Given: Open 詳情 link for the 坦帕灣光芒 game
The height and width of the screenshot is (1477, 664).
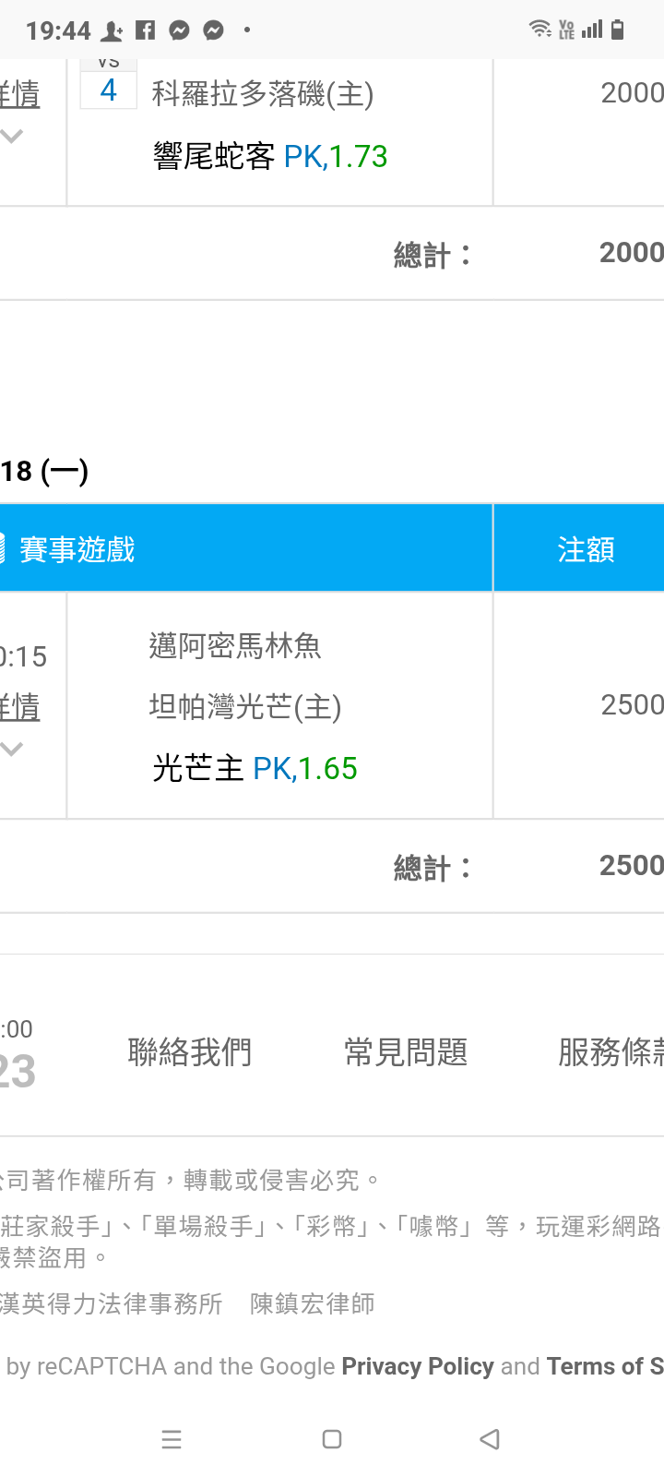Looking at the screenshot, I should (19, 707).
